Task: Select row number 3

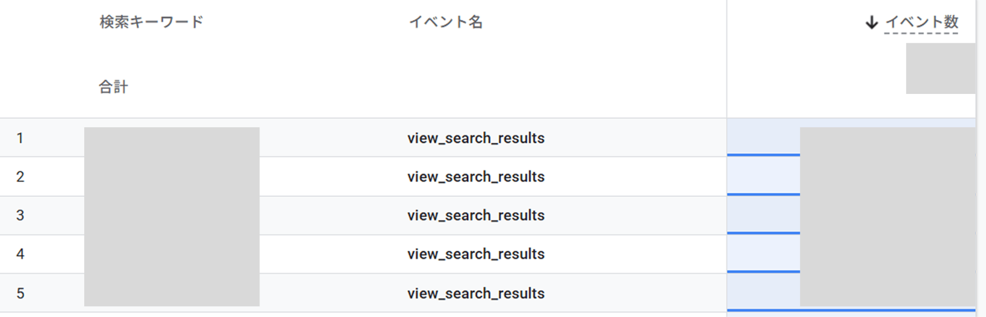Action: click(x=20, y=215)
